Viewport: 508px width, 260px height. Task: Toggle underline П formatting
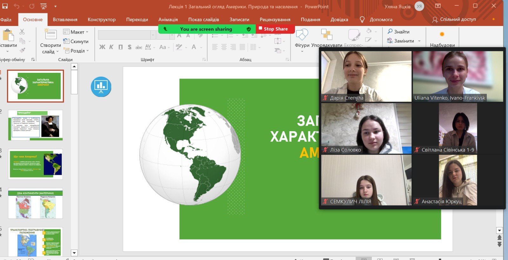tap(121, 47)
